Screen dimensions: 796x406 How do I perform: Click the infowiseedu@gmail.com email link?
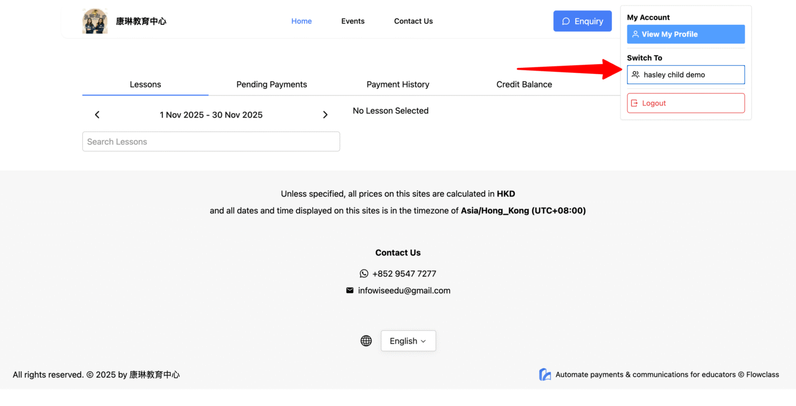[x=404, y=291]
